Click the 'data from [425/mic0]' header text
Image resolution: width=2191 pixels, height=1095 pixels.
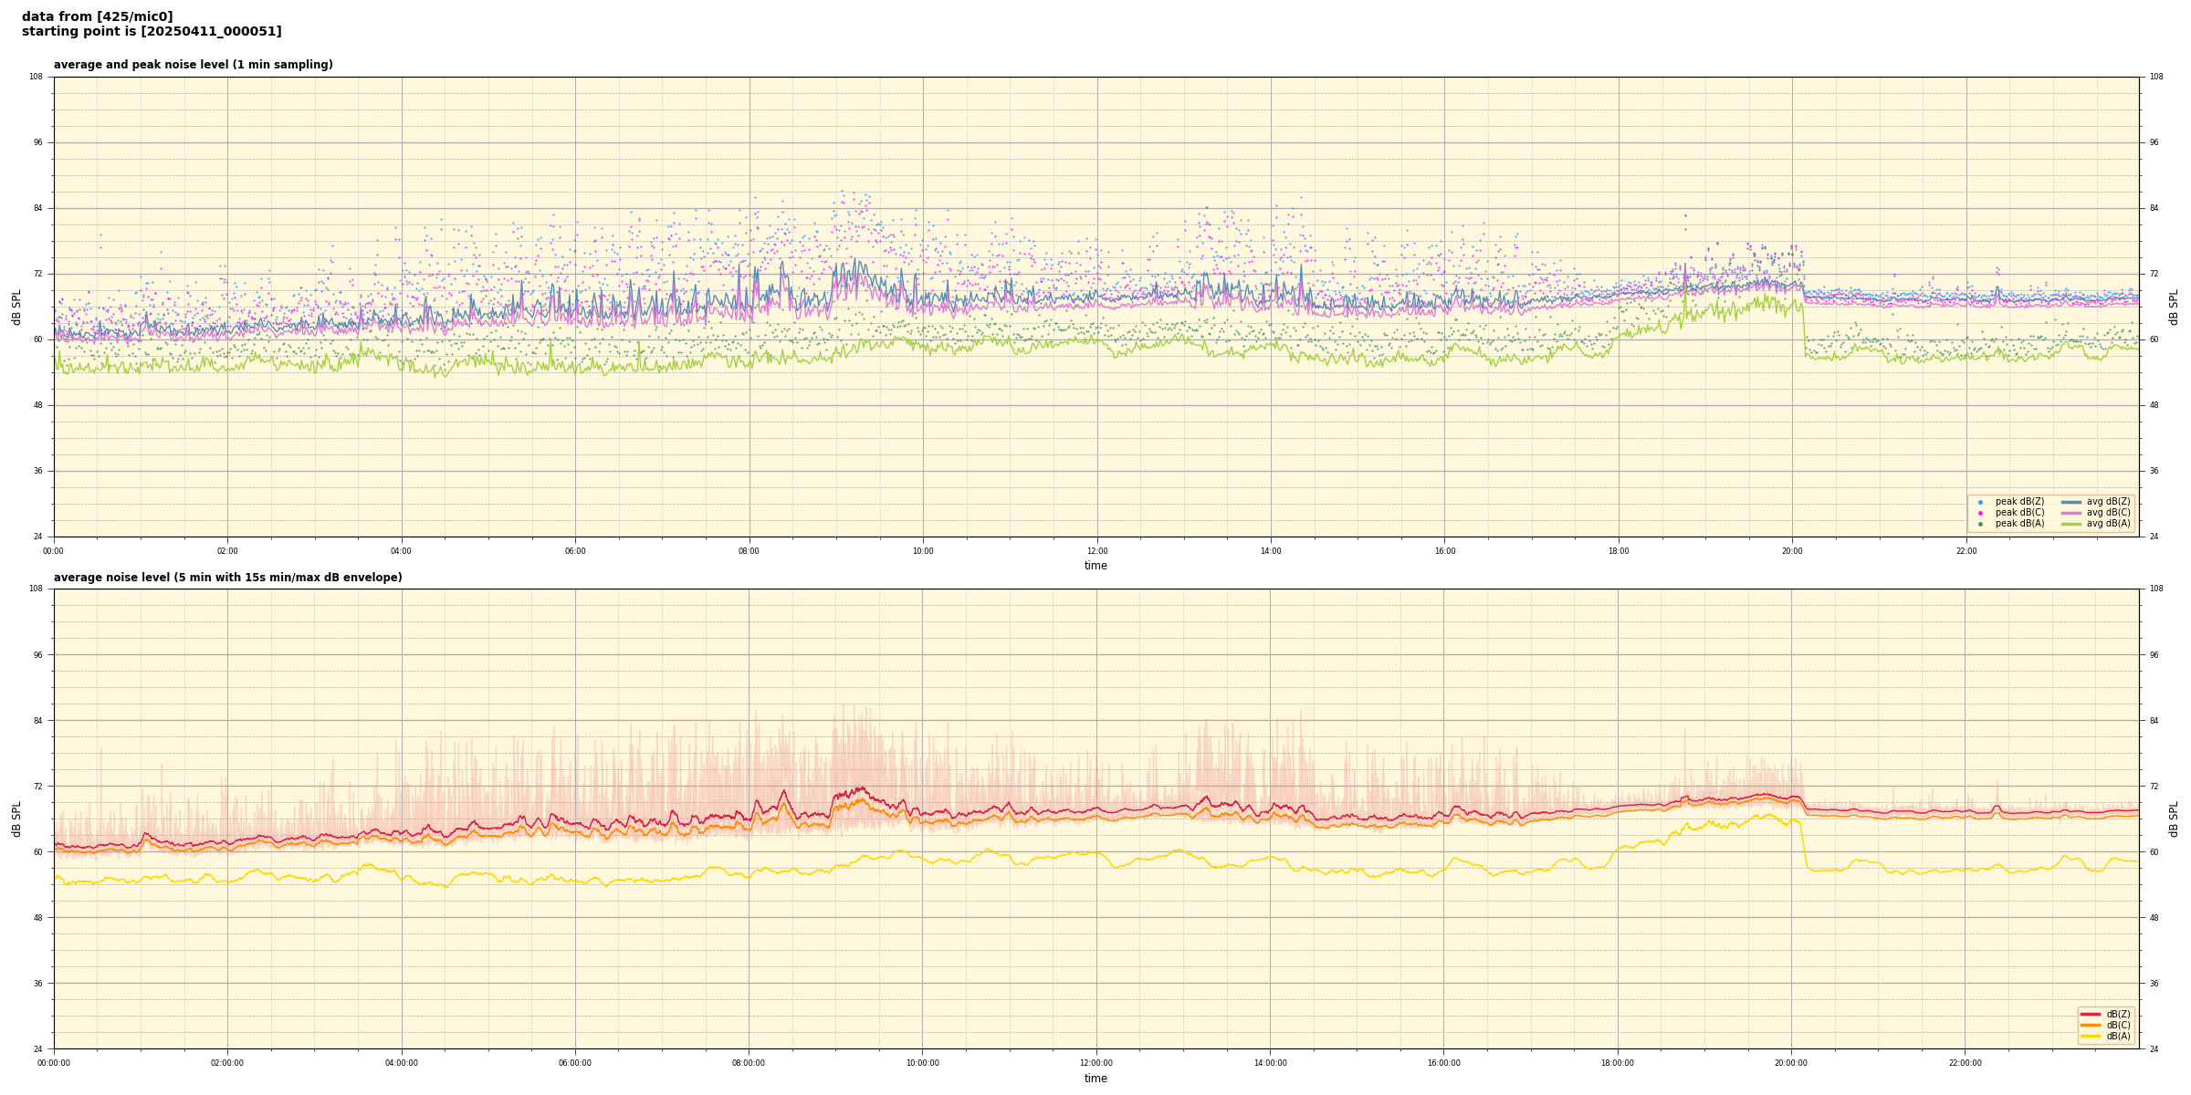97,16
